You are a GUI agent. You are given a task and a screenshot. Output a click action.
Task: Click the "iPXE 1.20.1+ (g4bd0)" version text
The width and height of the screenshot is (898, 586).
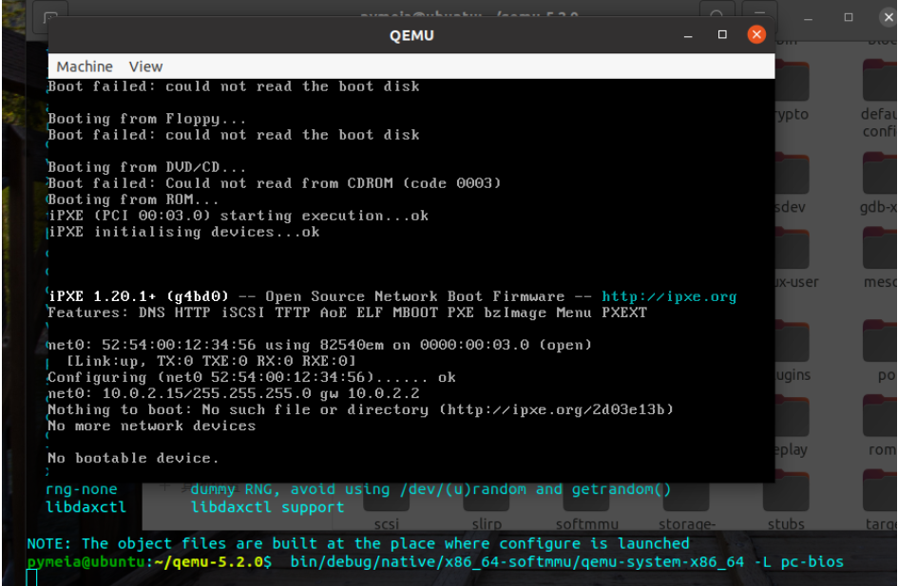coord(138,296)
